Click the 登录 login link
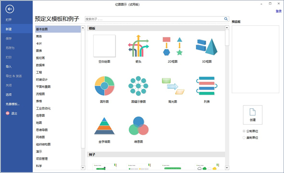284x173 pixels. tap(279, 11)
